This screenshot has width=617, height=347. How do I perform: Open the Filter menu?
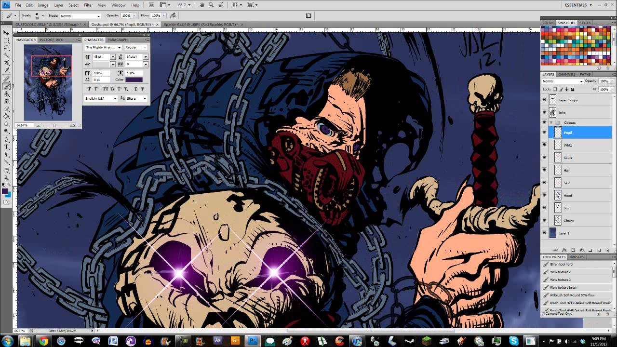click(x=88, y=5)
